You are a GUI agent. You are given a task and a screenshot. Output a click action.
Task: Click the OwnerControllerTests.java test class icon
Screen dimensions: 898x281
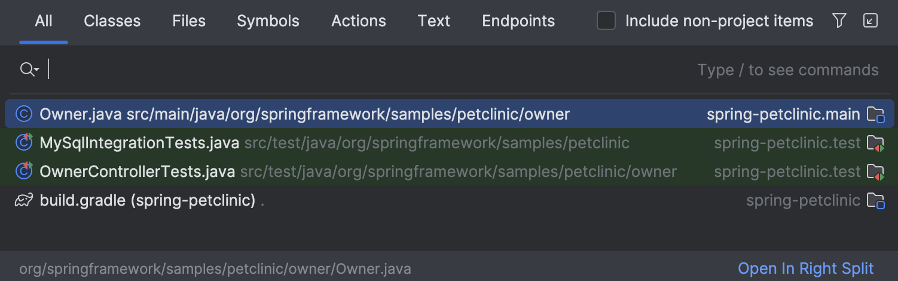click(x=23, y=172)
